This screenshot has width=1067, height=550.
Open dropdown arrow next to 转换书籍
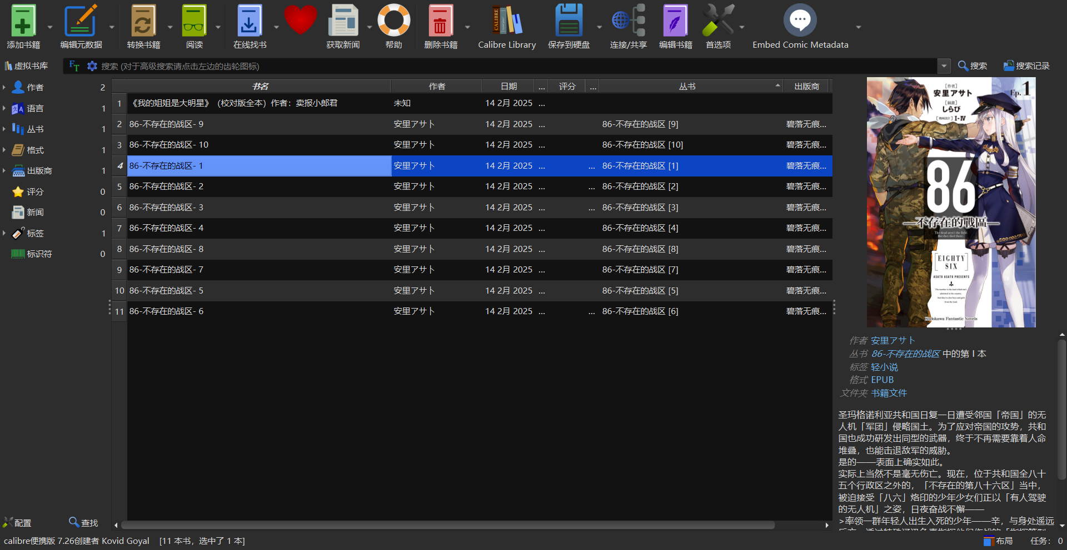pyautogui.click(x=170, y=27)
